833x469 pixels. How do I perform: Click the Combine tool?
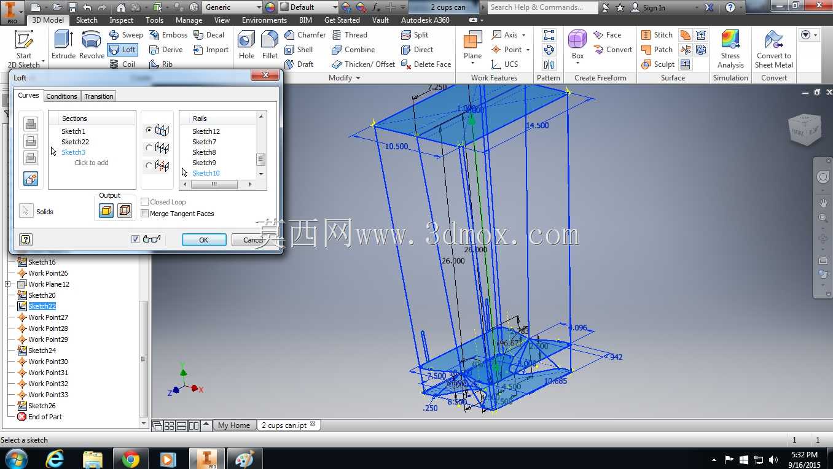tap(353, 50)
